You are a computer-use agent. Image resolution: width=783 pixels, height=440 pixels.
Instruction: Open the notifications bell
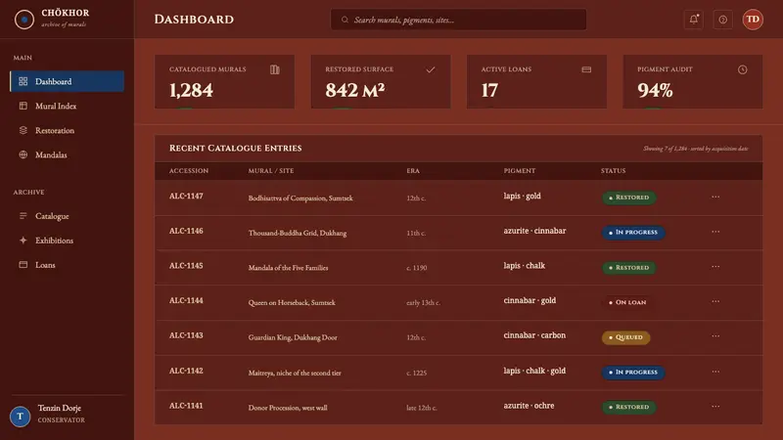click(694, 20)
